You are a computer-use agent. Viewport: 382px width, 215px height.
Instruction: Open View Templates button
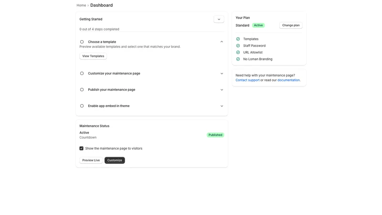point(93,56)
